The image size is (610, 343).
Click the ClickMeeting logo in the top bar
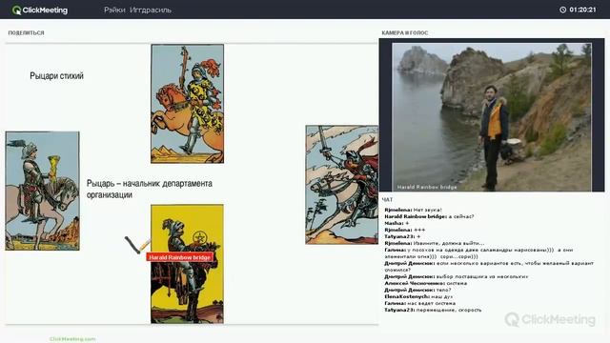pyautogui.click(x=40, y=10)
